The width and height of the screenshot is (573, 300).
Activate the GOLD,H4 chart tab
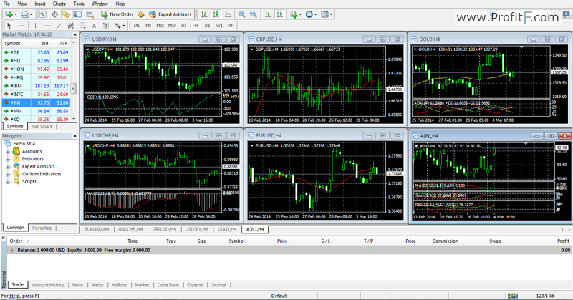(227, 230)
